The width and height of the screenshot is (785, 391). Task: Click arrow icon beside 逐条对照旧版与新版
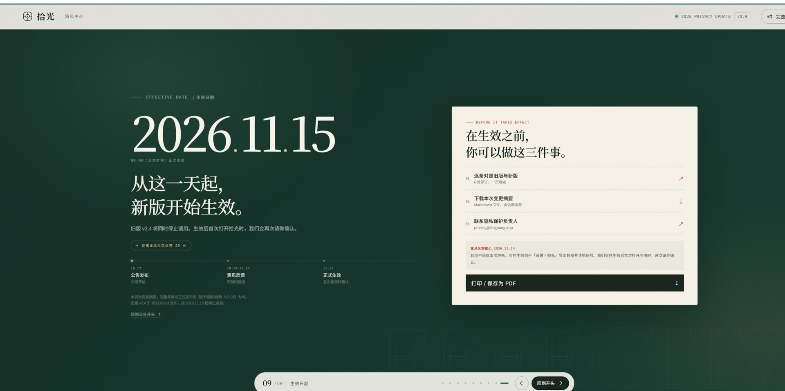coord(681,179)
